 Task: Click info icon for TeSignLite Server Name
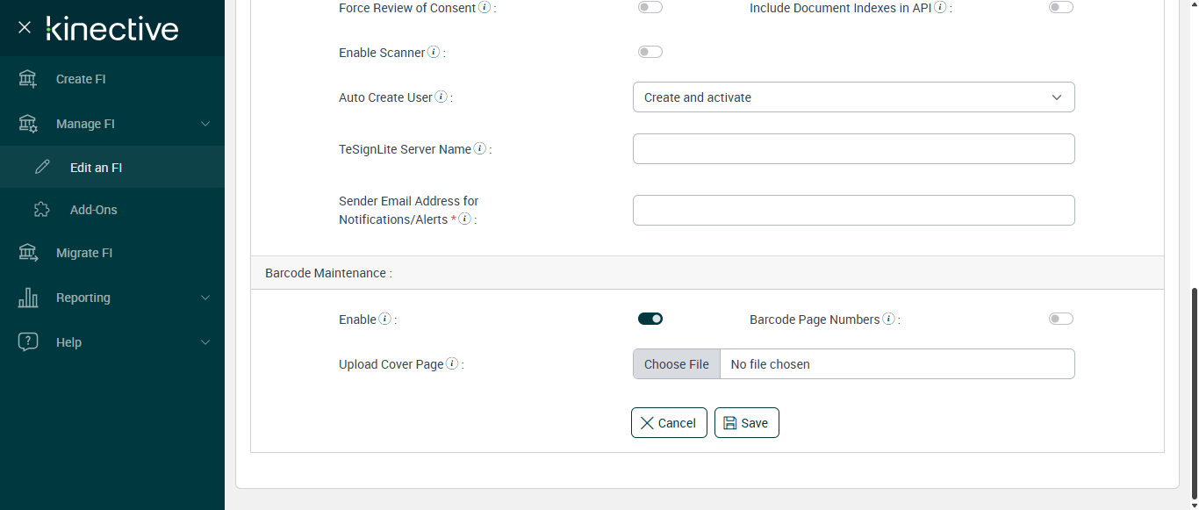(x=480, y=149)
